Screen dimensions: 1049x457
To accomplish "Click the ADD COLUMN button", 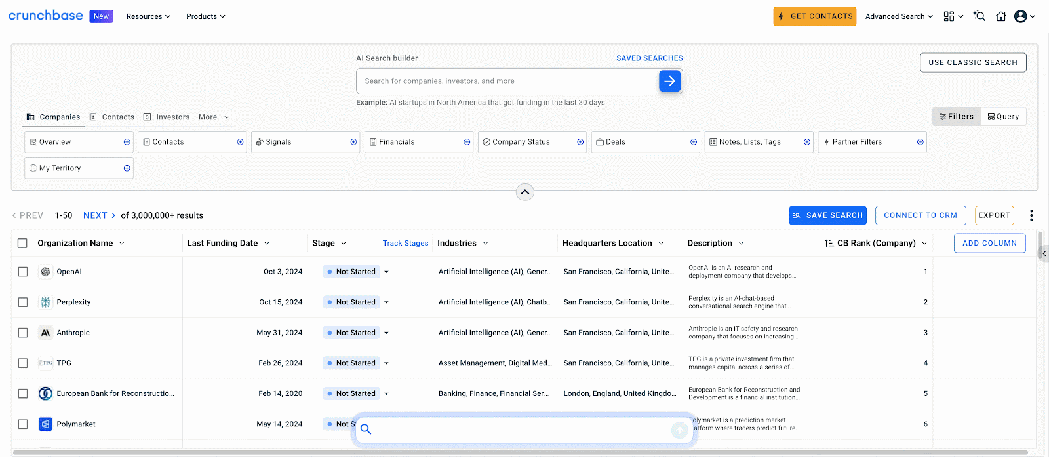I will [990, 243].
